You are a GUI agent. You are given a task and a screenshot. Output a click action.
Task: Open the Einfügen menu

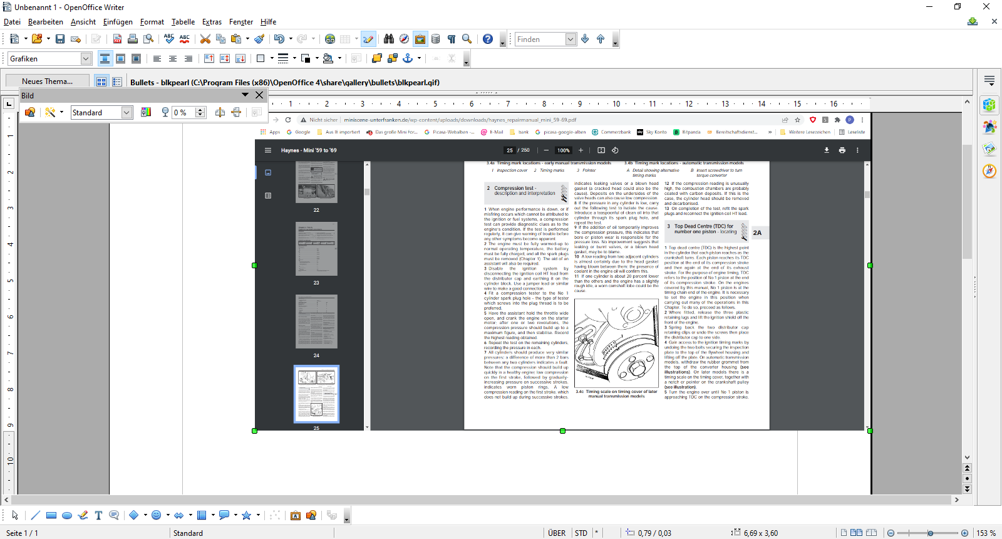[118, 22]
